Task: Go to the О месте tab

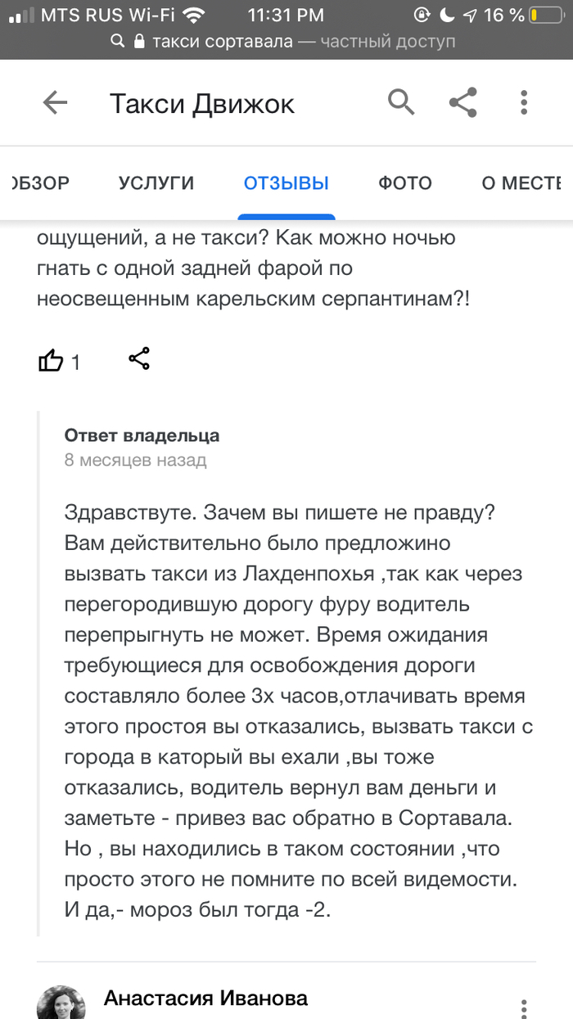Action: tap(524, 183)
